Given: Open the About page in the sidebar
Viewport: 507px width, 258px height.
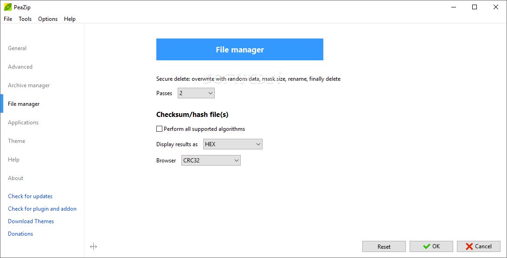Looking at the screenshot, I should point(15,178).
